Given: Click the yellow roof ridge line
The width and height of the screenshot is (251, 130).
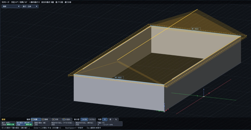Looking at the screenshot, I should [x=157, y=35].
